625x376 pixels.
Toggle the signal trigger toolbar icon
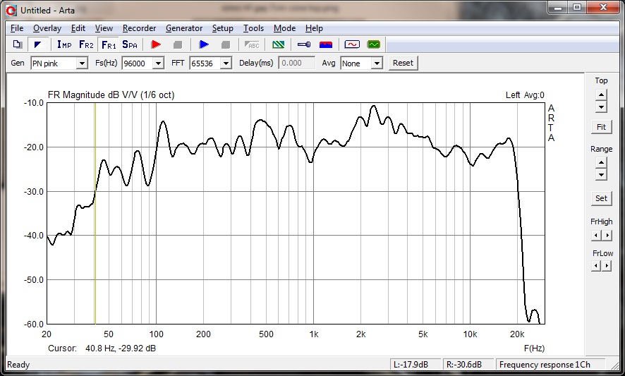tap(38, 44)
